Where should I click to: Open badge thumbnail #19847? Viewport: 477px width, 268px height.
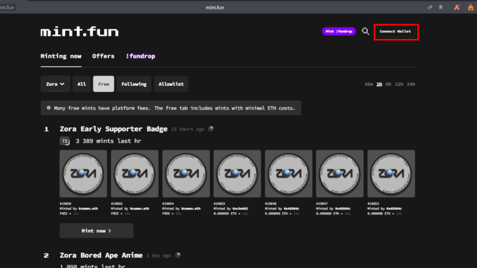[340, 174]
